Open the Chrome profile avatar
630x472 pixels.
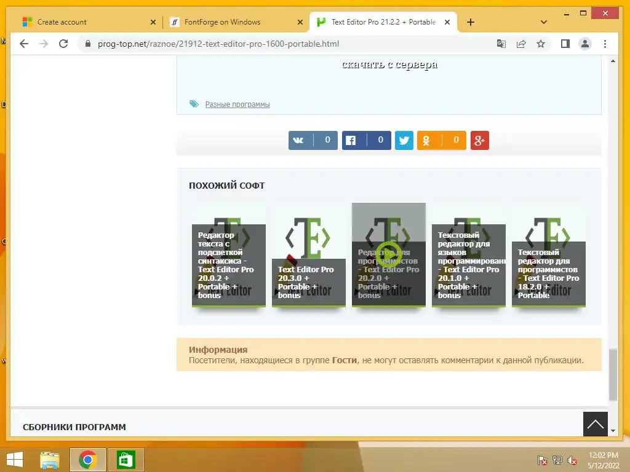click(585, 44)
